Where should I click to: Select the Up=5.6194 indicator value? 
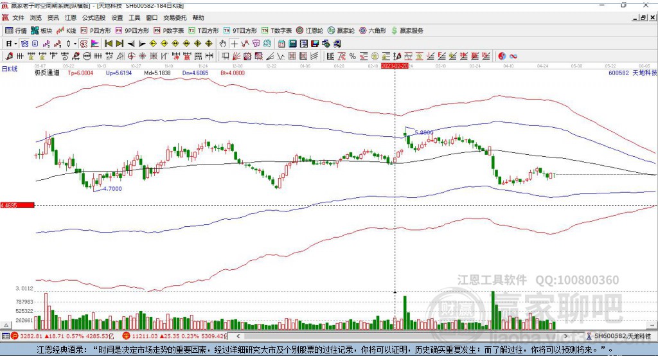click(119, 73)
